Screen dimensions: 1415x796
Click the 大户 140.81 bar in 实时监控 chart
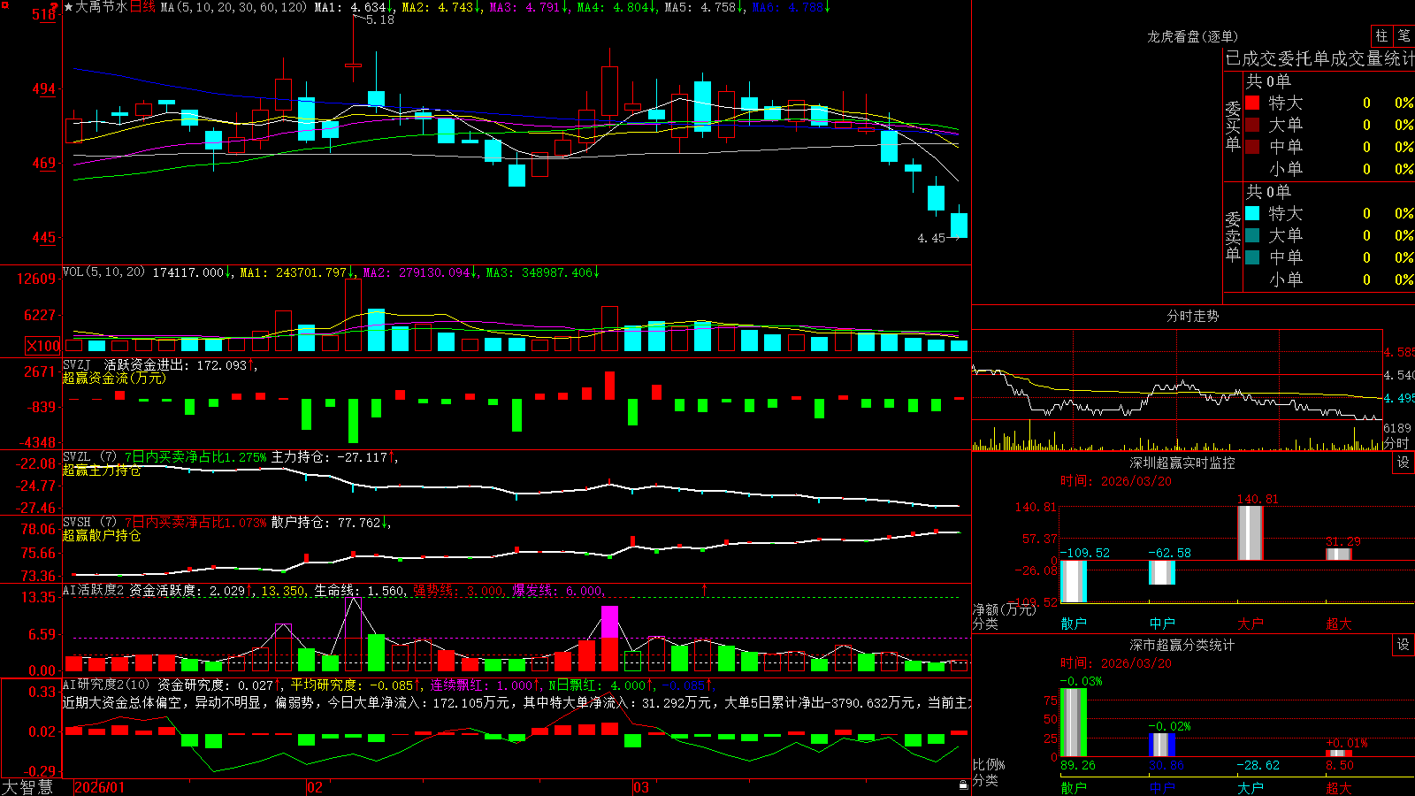[1250, 532]
